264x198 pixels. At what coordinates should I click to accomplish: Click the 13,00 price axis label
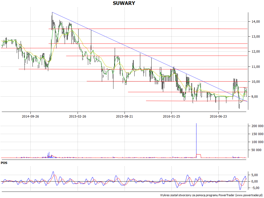pyautogui.click(x=255, y=37)
